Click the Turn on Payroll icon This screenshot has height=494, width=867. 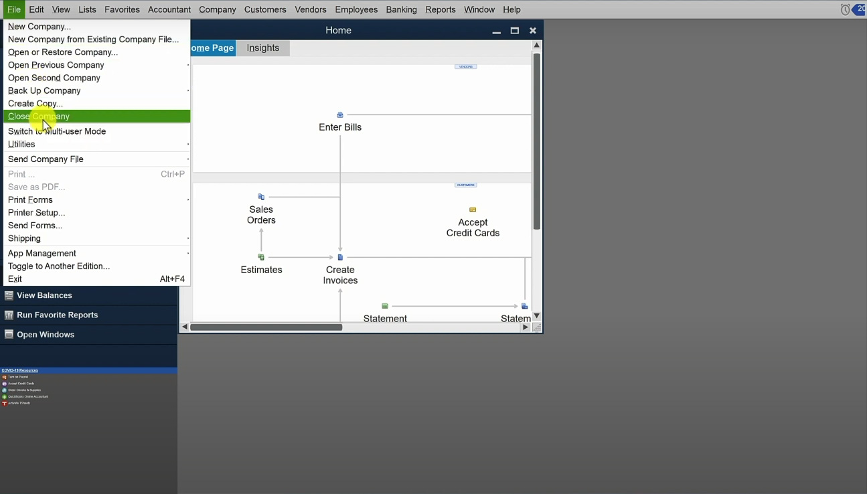coord(4,377)
